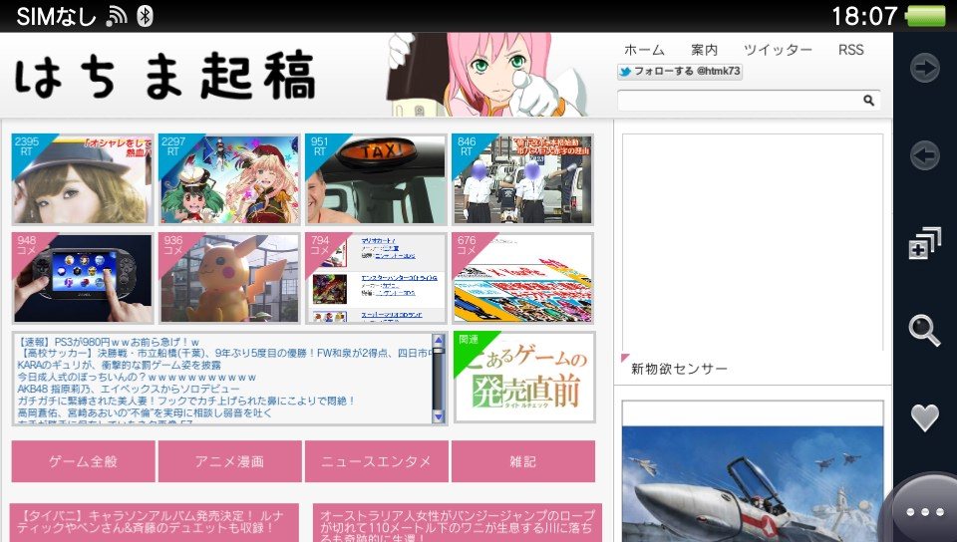
Task: Open the 発売直前 related game banner
Action: pos(523,378)
